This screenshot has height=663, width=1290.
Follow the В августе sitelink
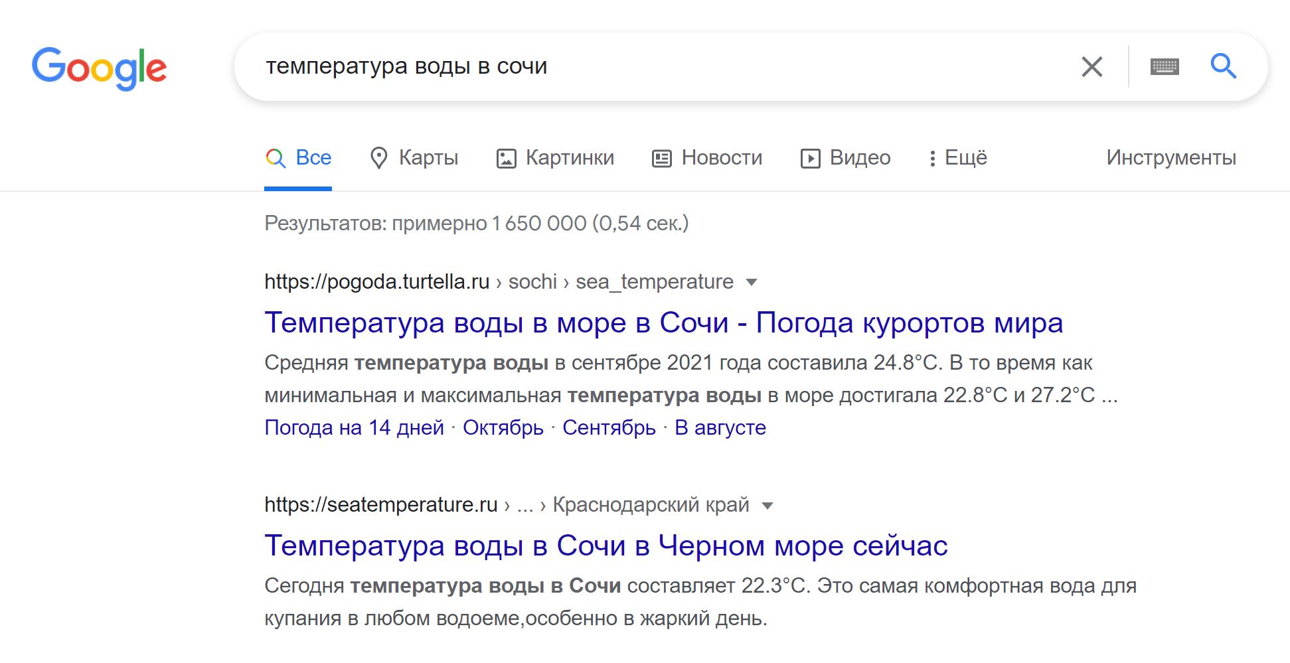(x=720, y=427)
